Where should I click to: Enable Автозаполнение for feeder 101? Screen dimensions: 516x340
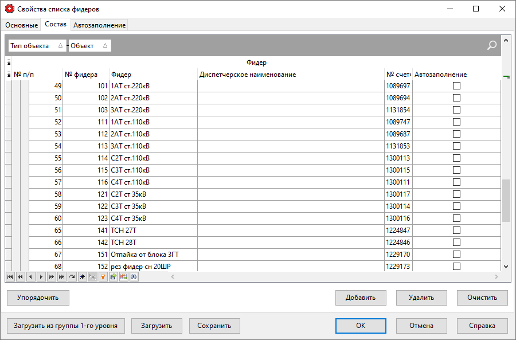(456, 85)
